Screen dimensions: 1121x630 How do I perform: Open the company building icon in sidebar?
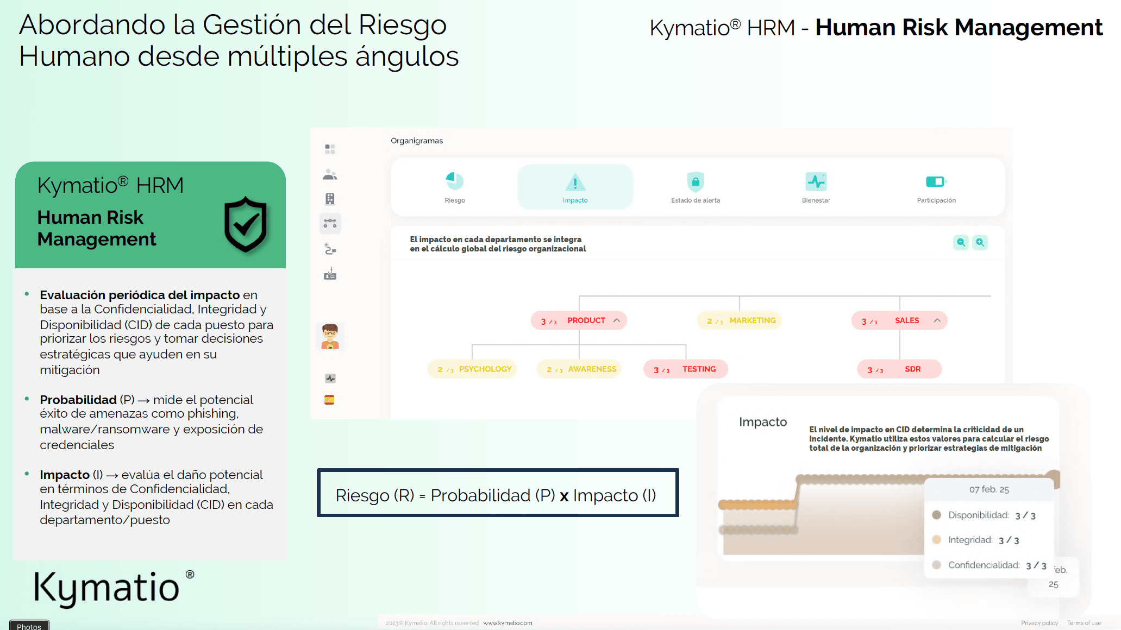pyautogui.click(x=330, y=198)
